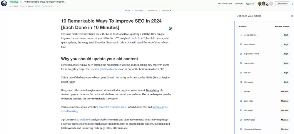
Task: Open AI Power Chat
Action: tap(225, 4)
